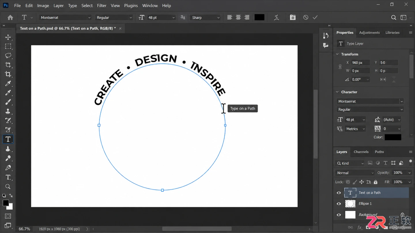The width and height of the screenshot is (415, 233).
Task: Click the text color swatch in options bar
Action: click(259, 18)
